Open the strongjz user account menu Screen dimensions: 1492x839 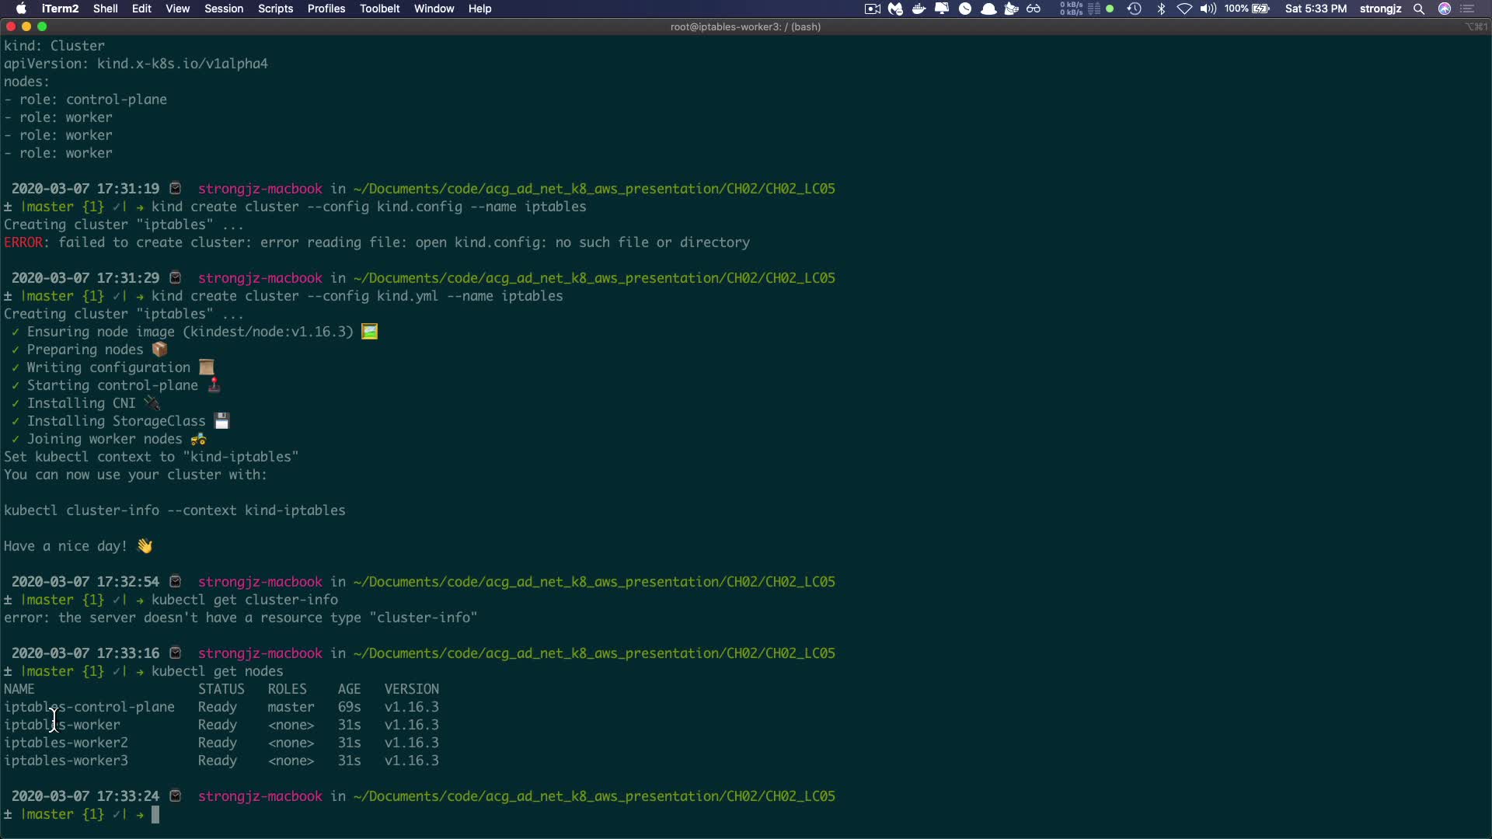click(x=1380, y=9)
